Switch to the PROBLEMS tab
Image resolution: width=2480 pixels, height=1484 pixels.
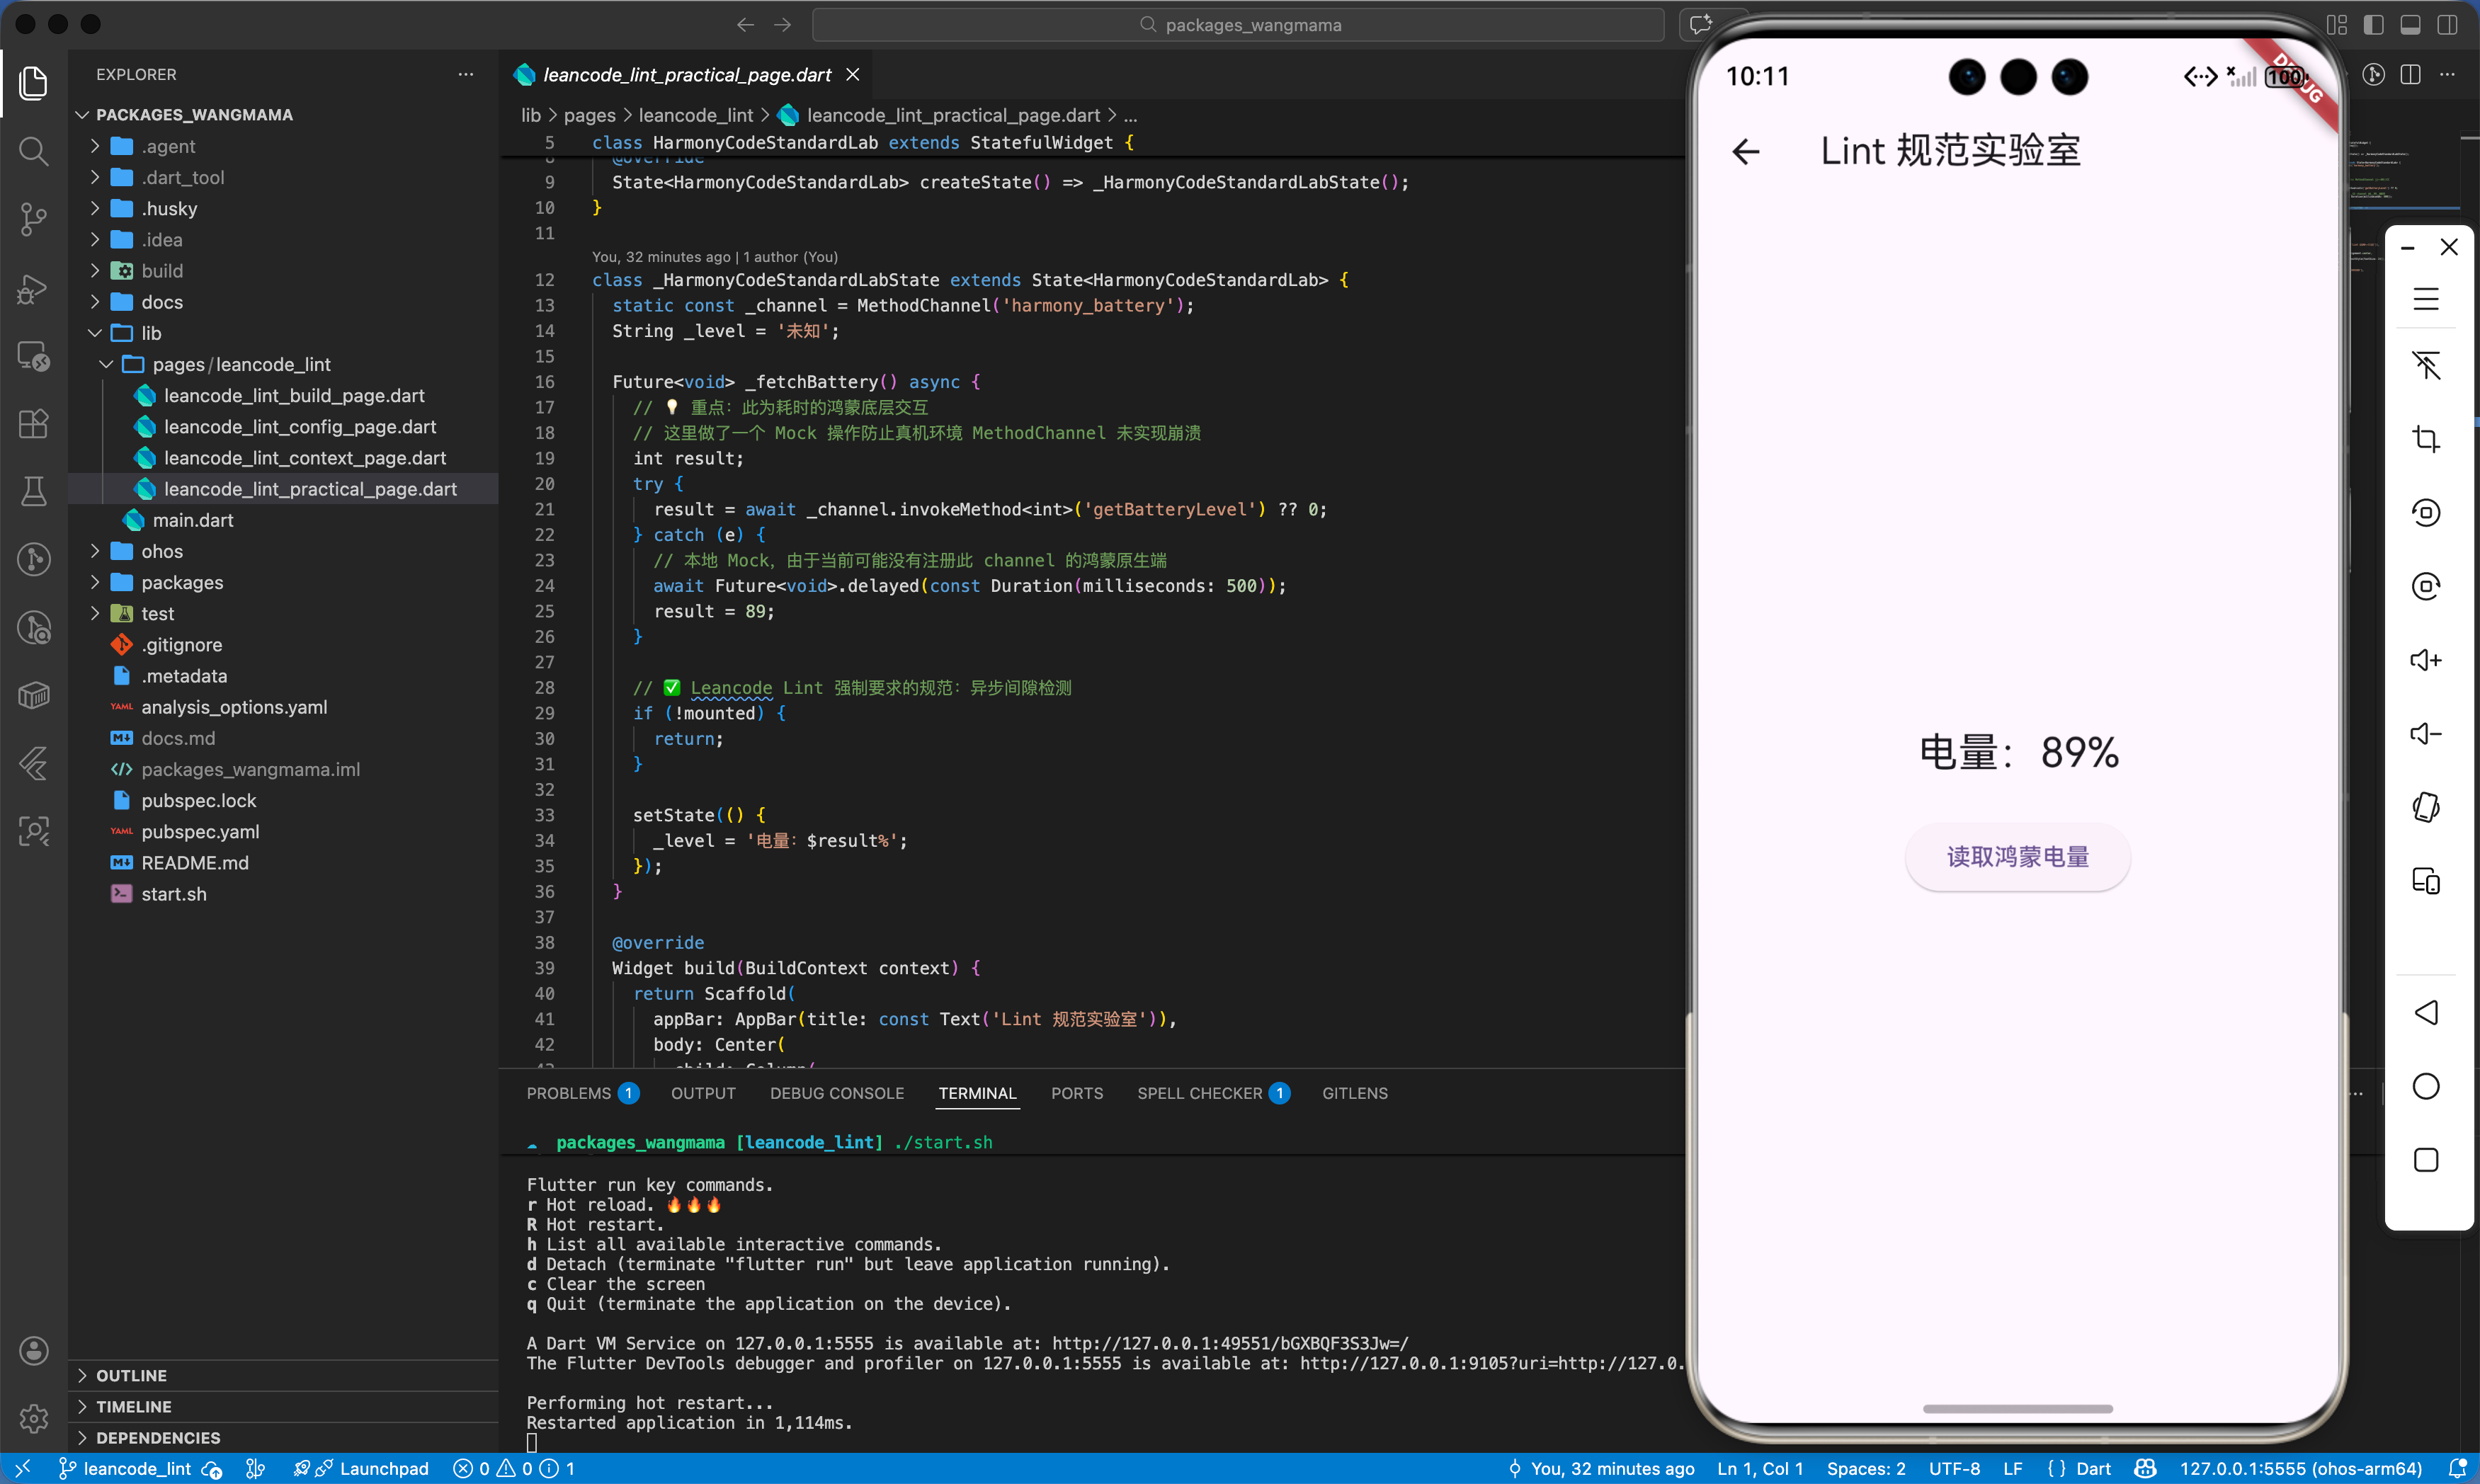(568, 1093)
